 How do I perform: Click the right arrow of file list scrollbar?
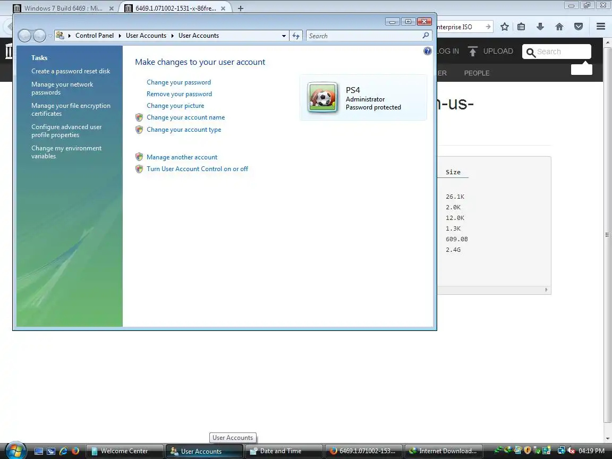[x=546, y=290]
